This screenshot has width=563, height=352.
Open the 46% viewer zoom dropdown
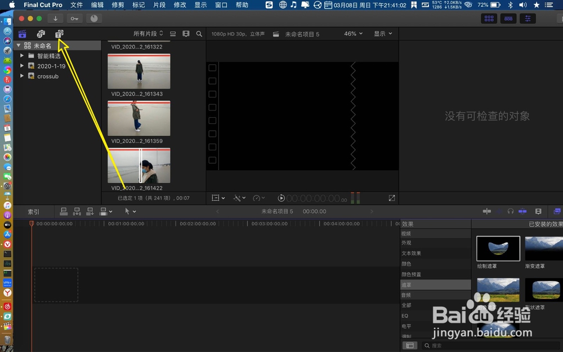pos(354,33)
